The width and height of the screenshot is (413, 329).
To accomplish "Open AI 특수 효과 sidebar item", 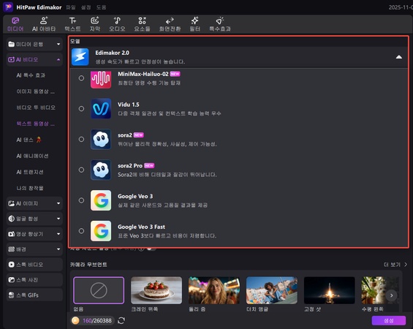I will coord(31,75).
